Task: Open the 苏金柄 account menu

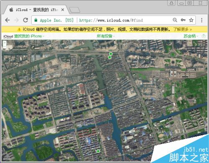Action: [x=191, y=36]
